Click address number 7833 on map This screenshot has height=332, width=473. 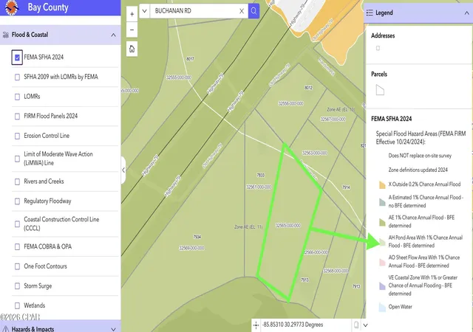click(x=261, y=175)
